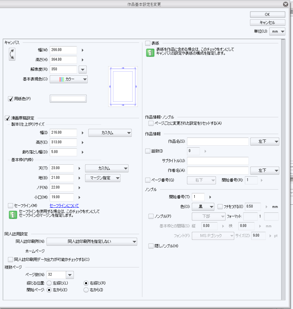The width and height of the screenshot is (293, 309).
Task: Enable 隠しノンブル(H) checkbox
Action: [151, 246]
